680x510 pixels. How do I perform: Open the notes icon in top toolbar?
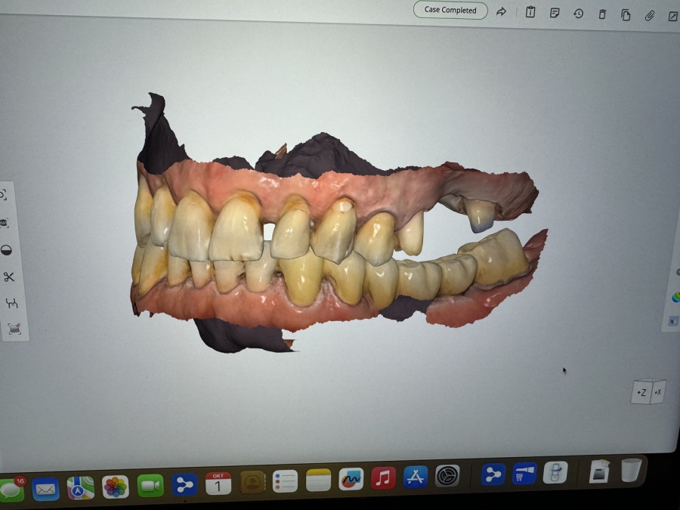pyautogui.click(x=555, y=13)
